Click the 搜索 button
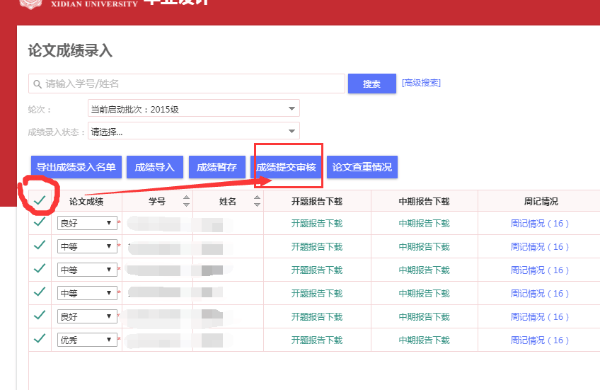Image resolution: width=600 pixels, height=390 pixels. click(x=371, y=84)
